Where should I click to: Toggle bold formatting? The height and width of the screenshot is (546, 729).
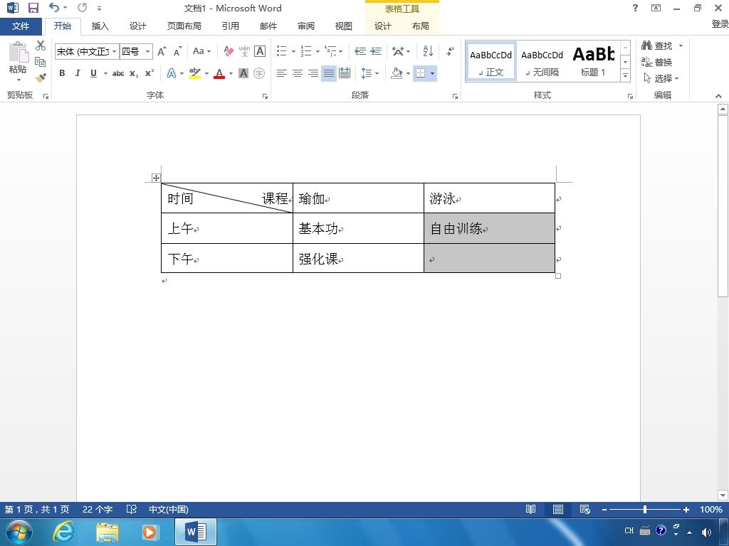(62, 73)
